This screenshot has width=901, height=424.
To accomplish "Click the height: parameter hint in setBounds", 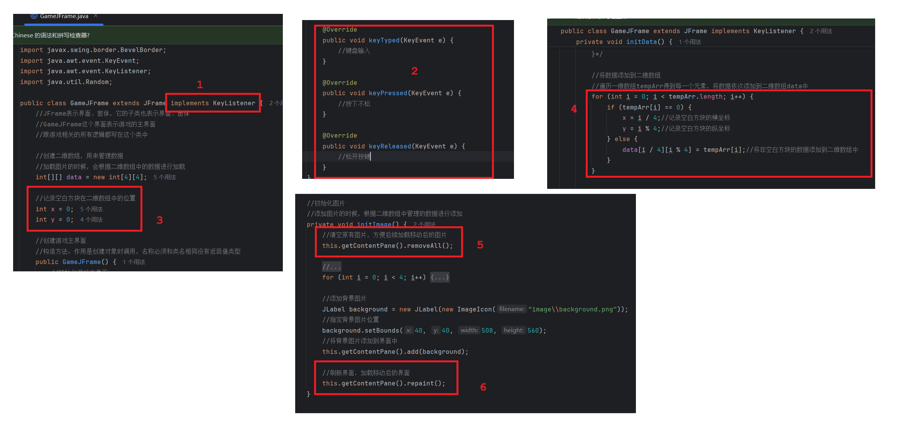I will coord(513,330).
